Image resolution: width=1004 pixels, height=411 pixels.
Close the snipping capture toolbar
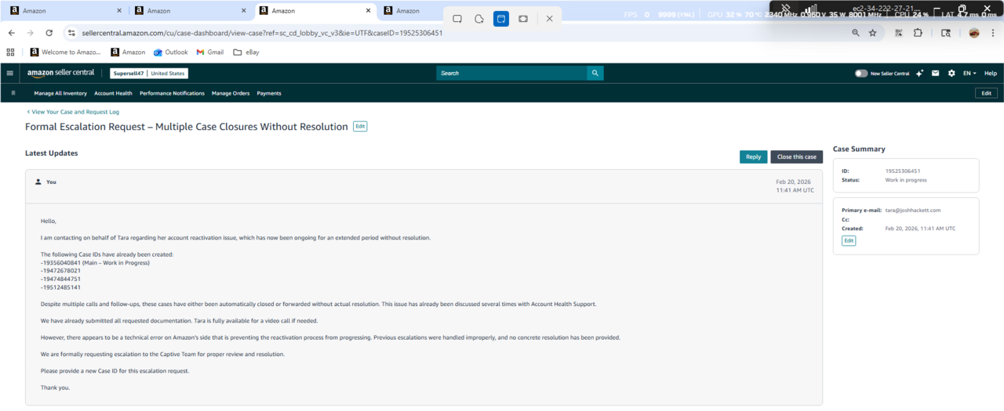tap(550, 18)
